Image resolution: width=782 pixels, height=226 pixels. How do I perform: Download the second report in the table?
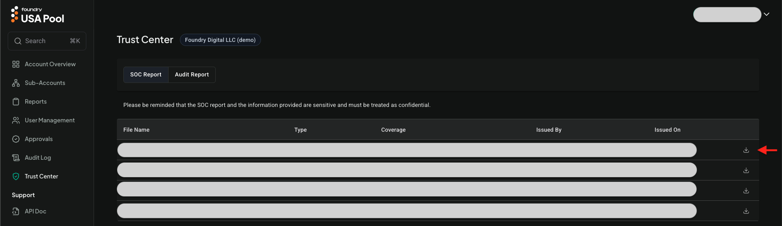click(x=746, y=170)
